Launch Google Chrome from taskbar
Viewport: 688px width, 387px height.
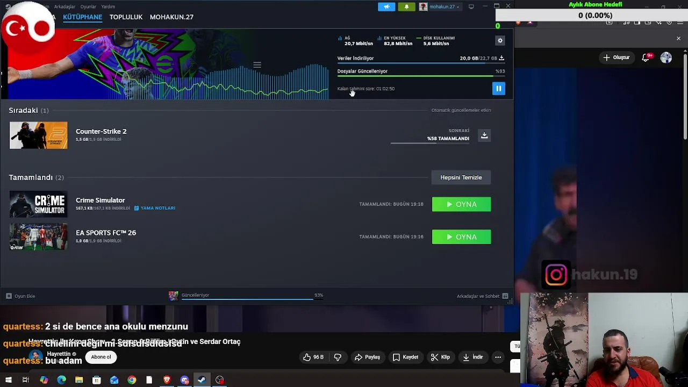coord(132,380)
